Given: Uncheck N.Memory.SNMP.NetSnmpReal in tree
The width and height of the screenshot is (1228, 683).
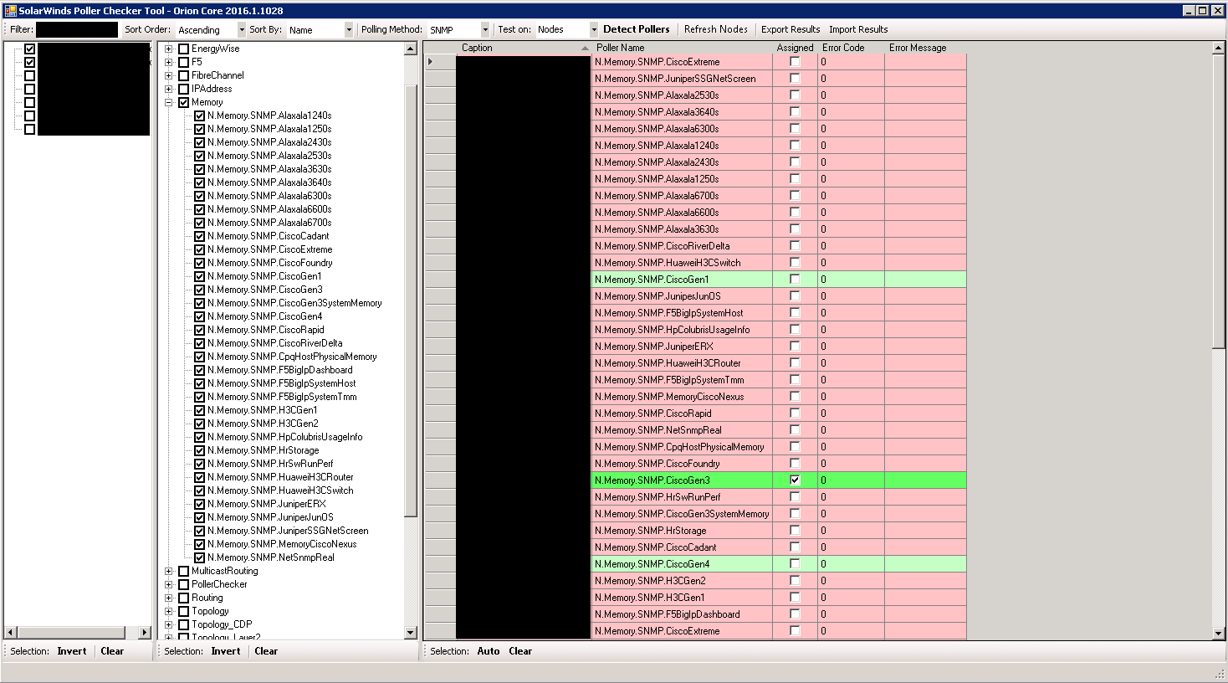Looking at the screenshot, I should (199, 557).
